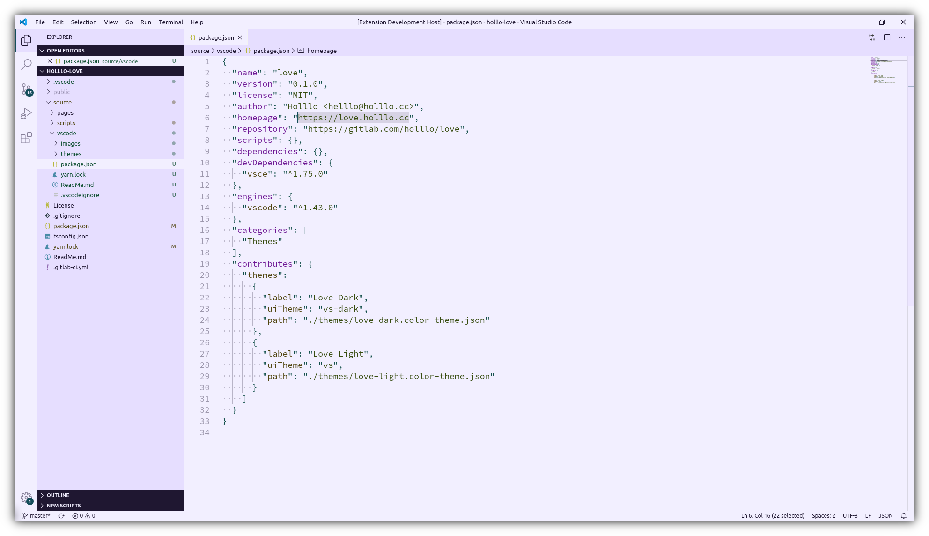Close package.json in Open Editors list
This screenshot has width=929, height=536.
pyautogui.click(x=50, y=61)
